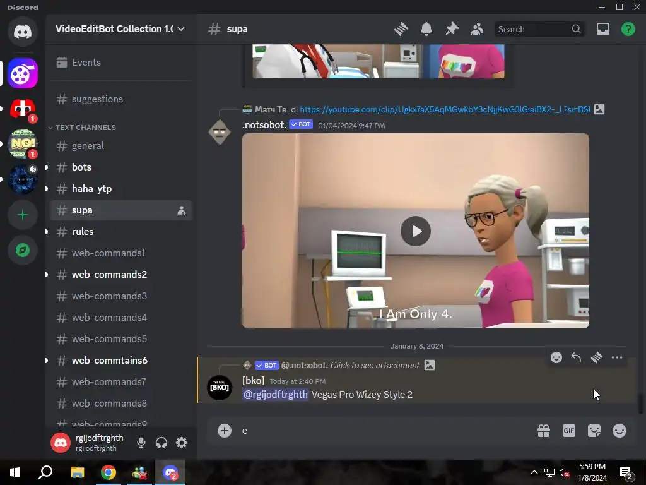Open User Settings gear
This screenshot has height=485, width=646.
tap(182, 443)
